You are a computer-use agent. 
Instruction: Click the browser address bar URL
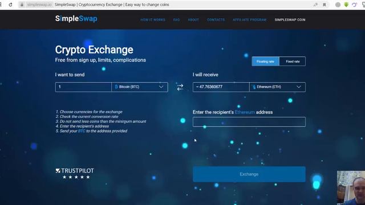tap(39, 5)
